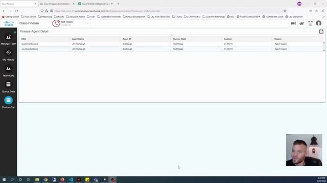The image size is (327, 183).
Task: Open the Firefox downloads icon
Action: coord(317,11)
